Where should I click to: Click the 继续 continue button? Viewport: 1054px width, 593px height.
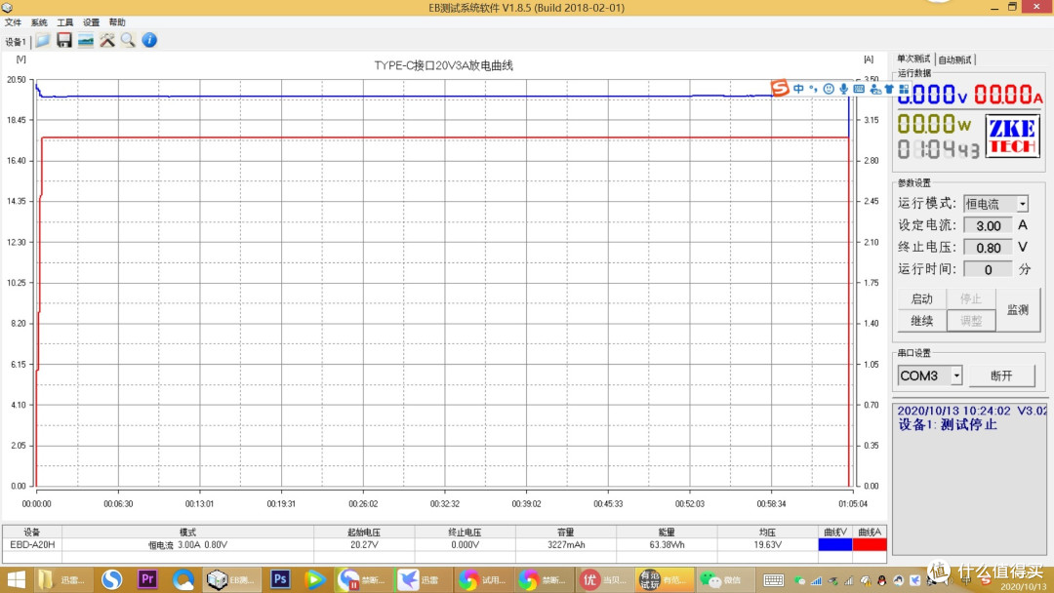tap(921, 321)
